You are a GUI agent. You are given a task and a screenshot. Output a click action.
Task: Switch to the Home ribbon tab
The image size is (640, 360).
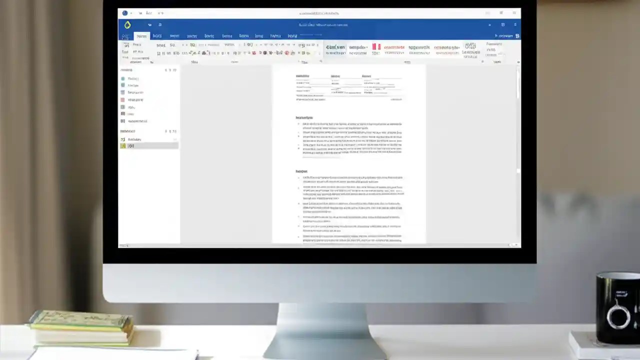[141, 35]
